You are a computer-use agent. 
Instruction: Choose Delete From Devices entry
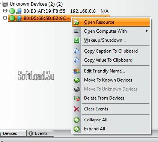click(111, 98)
